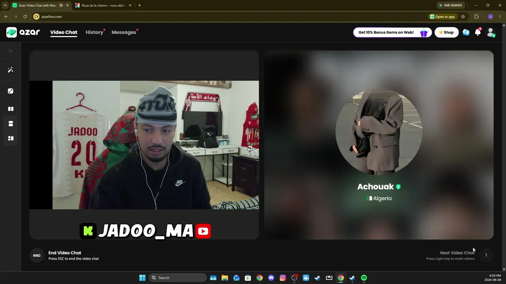Reload the azarlive.com page

(25, 17)
